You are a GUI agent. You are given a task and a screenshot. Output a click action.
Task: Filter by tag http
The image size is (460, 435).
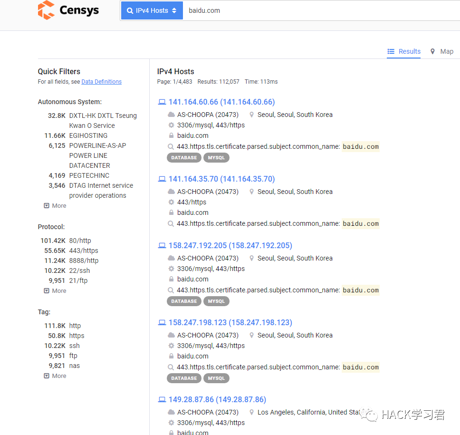point(75,326)
